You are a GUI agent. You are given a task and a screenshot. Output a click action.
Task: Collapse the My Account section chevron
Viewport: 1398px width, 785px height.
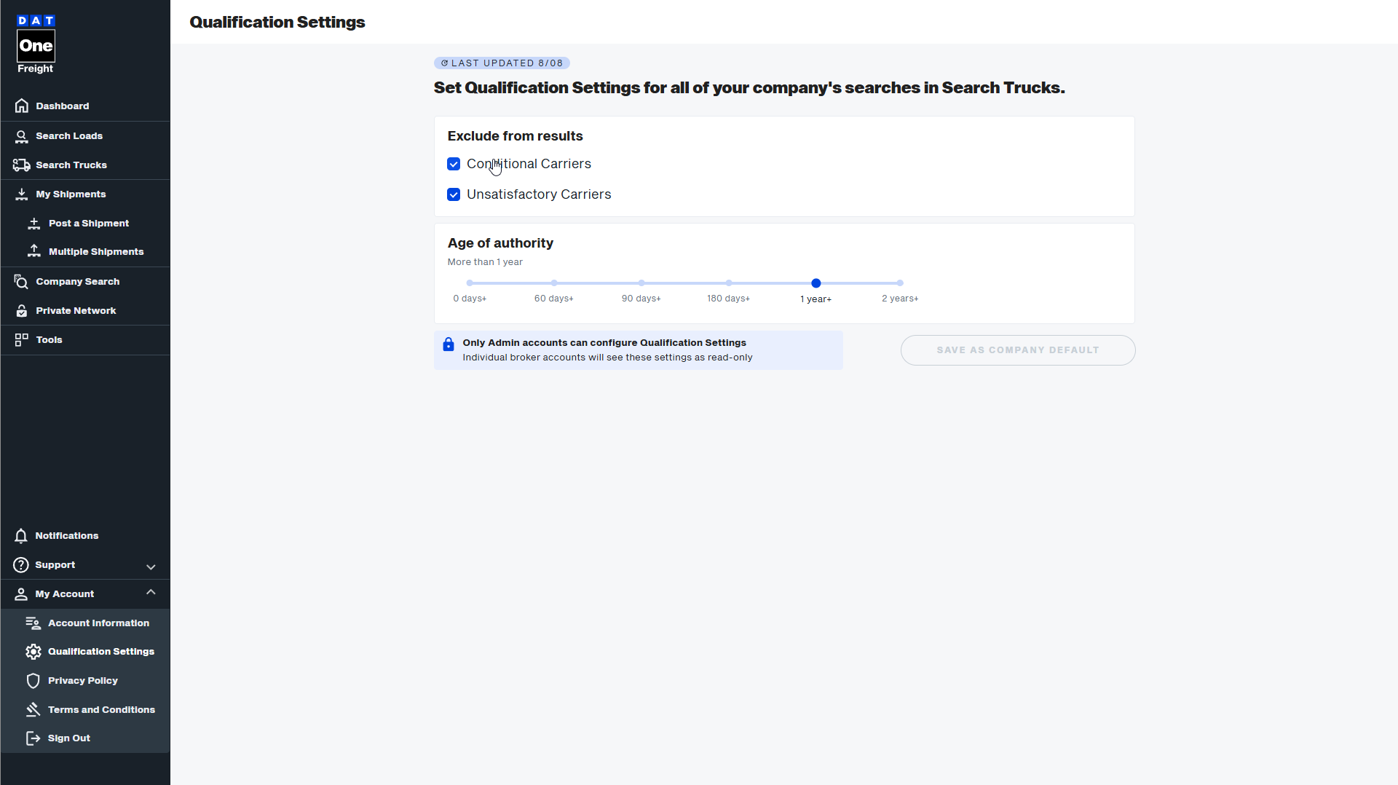pyautogui.click(x=151, y=593)
